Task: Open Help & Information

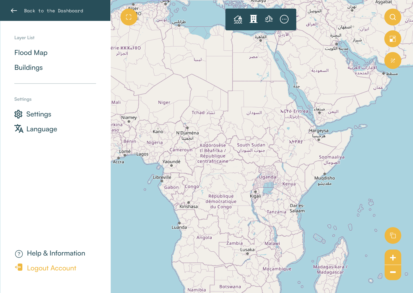Action: (56, 253)
